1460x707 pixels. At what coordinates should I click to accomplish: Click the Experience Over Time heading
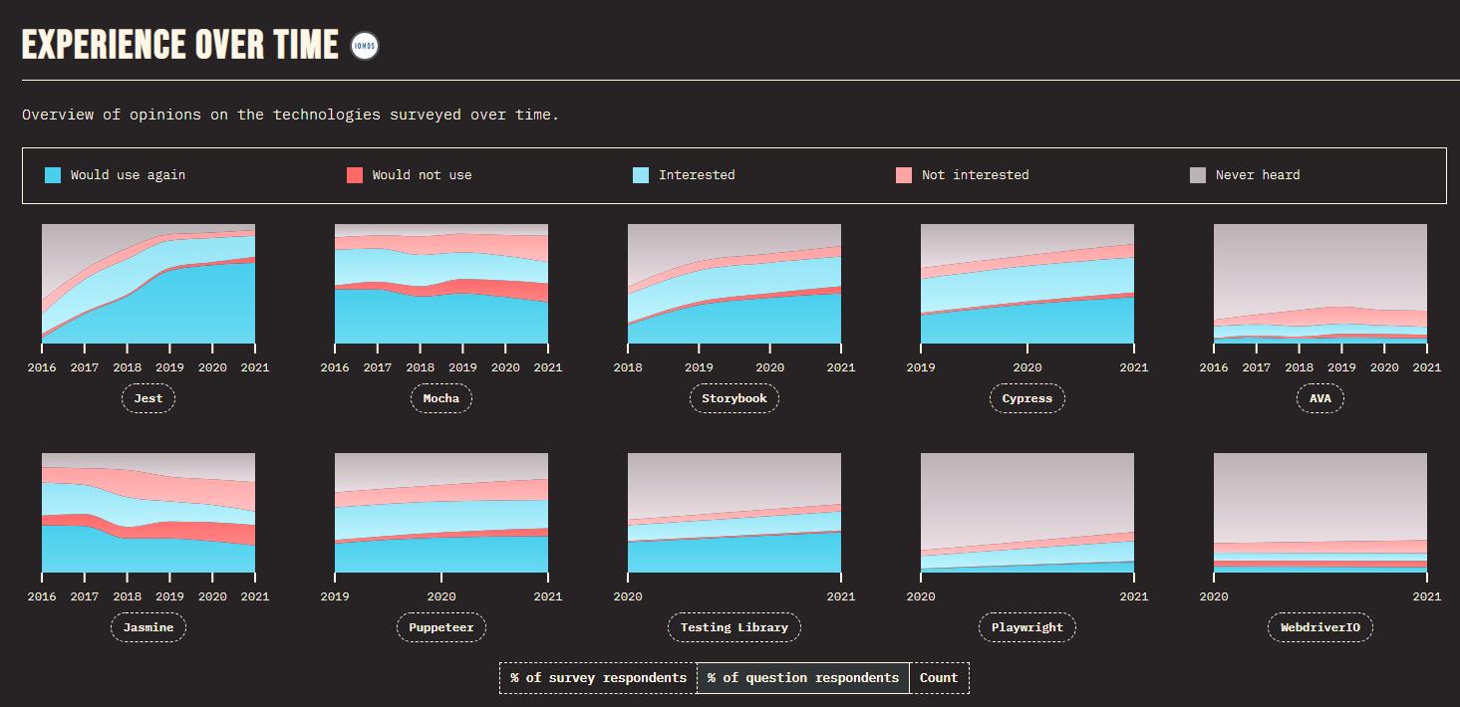click(180, 45)
